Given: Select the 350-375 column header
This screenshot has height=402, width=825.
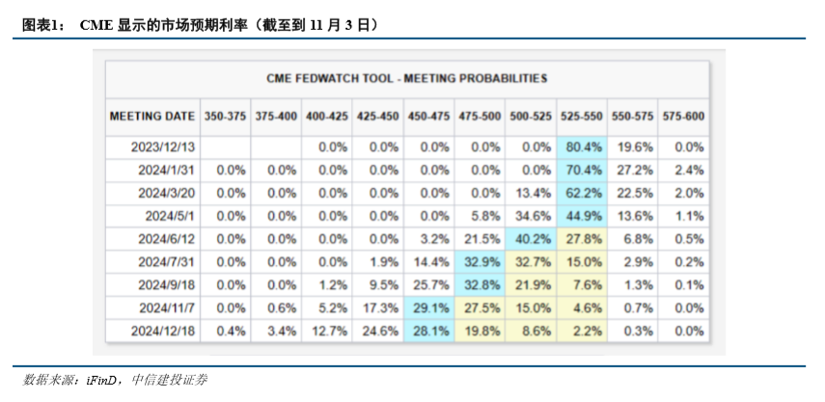Looking at the screenshot, I should point(225,116).
